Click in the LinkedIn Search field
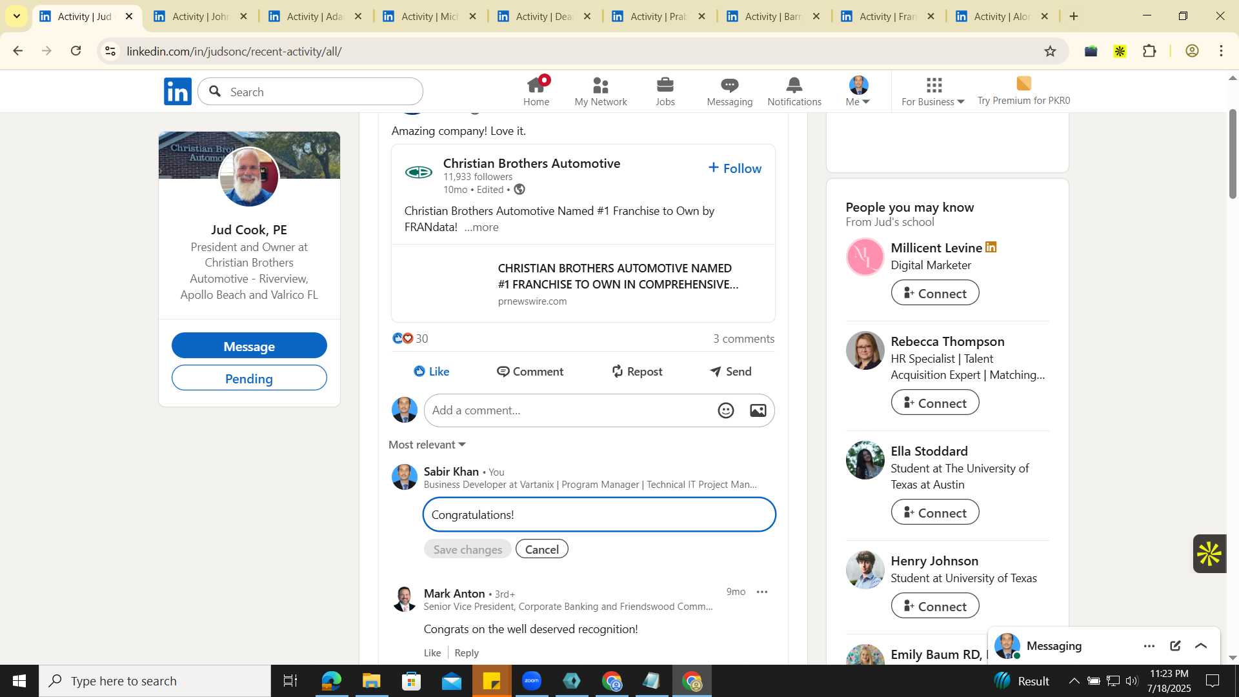Screen dimensions: 1239x697 (x=310, y=92)
